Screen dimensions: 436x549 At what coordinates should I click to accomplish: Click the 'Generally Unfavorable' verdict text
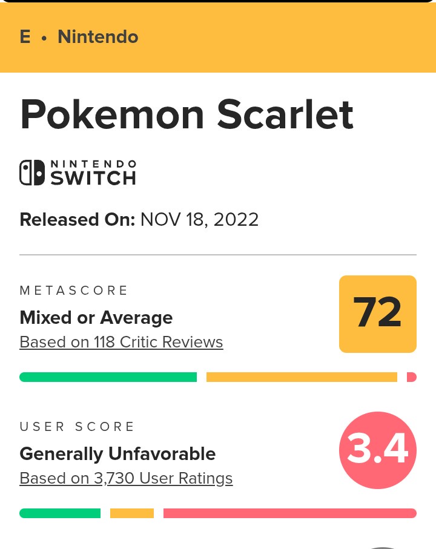click(117, 453)
